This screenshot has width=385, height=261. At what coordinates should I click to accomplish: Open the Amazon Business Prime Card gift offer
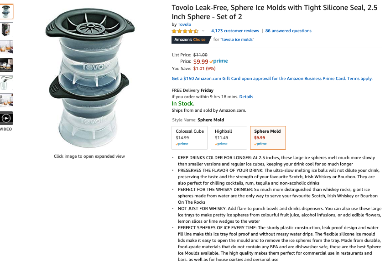(272, 79)
